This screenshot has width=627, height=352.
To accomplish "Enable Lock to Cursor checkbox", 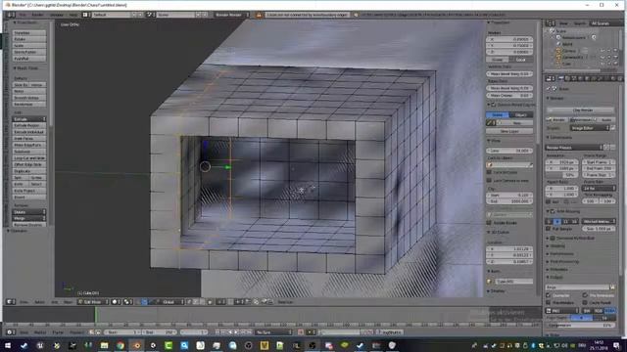I will (x=489, y=172).
